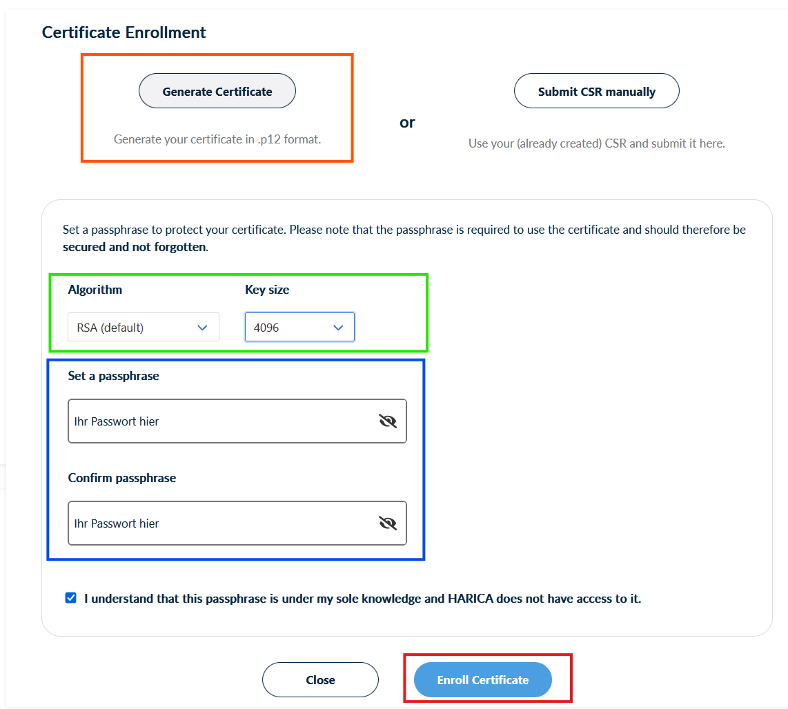
Task: Click the Algorithm field label
Action: tap(95, 290)
